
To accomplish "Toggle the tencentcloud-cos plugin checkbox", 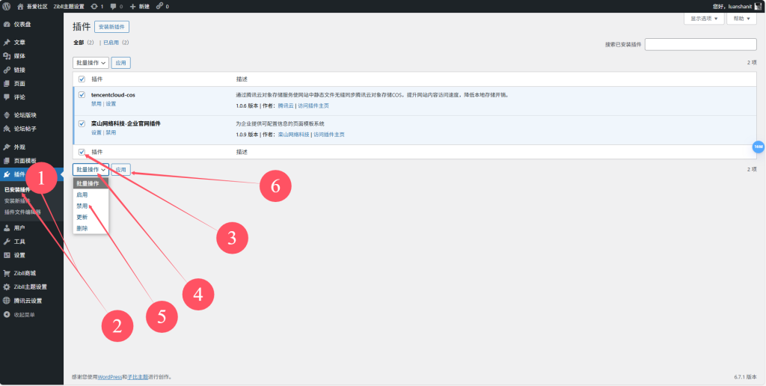I will 82,95.
